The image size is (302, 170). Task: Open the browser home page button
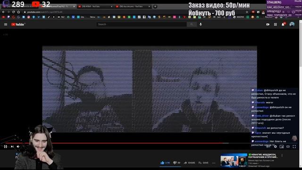point(18,12)
